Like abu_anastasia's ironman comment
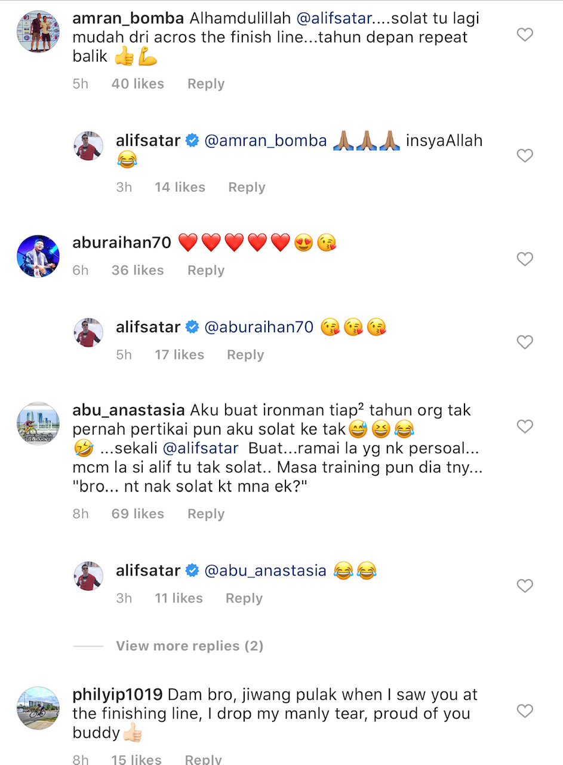The height and width of the screenshot is (765, 563). point(524,426)
